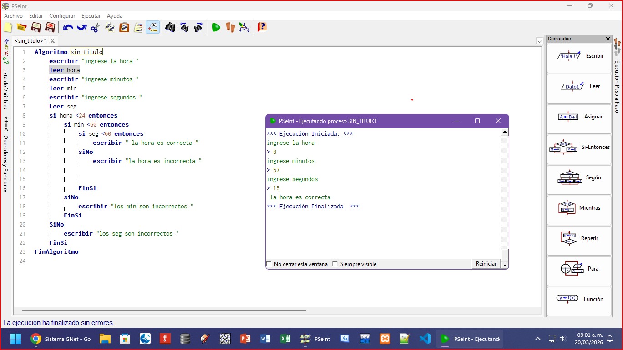623x350 pixels.
Task: Open the flowchart diagram view icon
Action: click(x=244, y=27)
